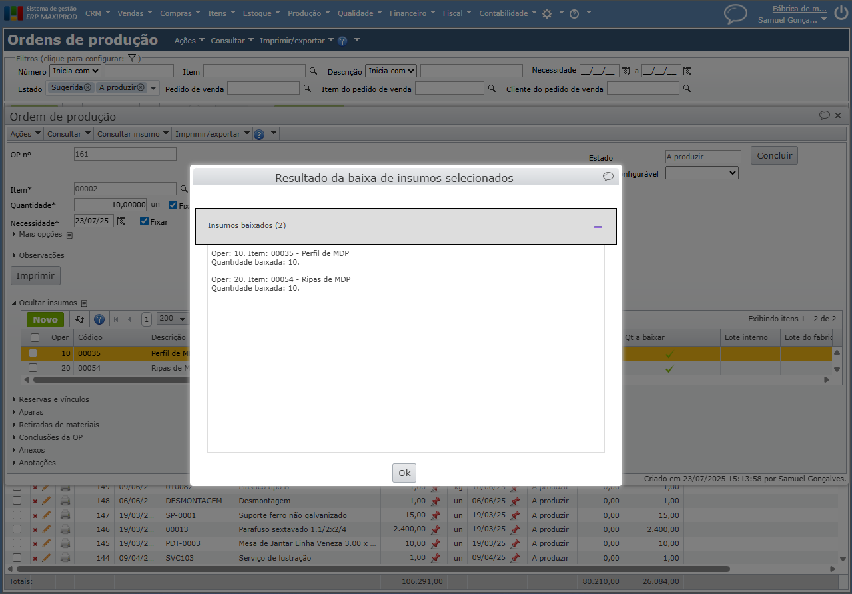The width and height of the screenshot is (852, 594).
Task: Open the Financeiro menu
Action: 412,13
